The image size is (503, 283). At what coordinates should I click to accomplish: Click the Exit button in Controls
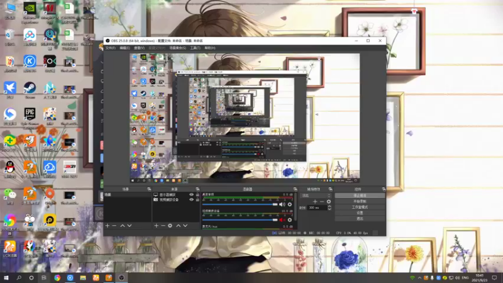(x=360, y=218)
